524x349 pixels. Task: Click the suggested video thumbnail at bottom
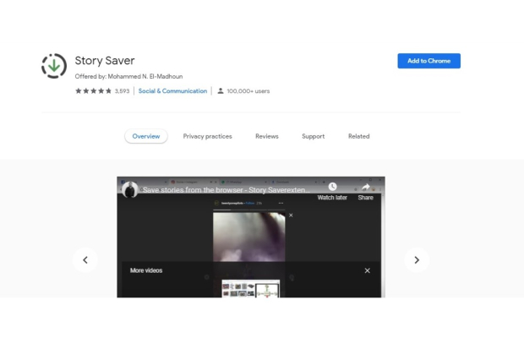pyautogui.click(x=251, y=289)
